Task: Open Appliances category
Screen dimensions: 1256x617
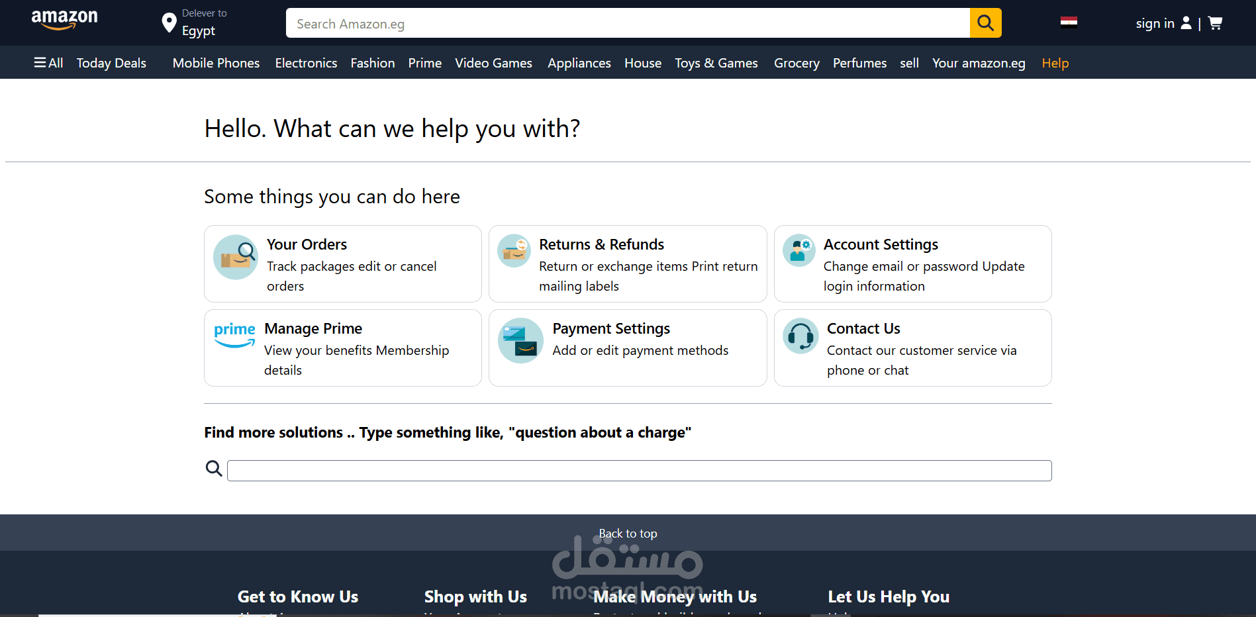Action: point(579,63)
